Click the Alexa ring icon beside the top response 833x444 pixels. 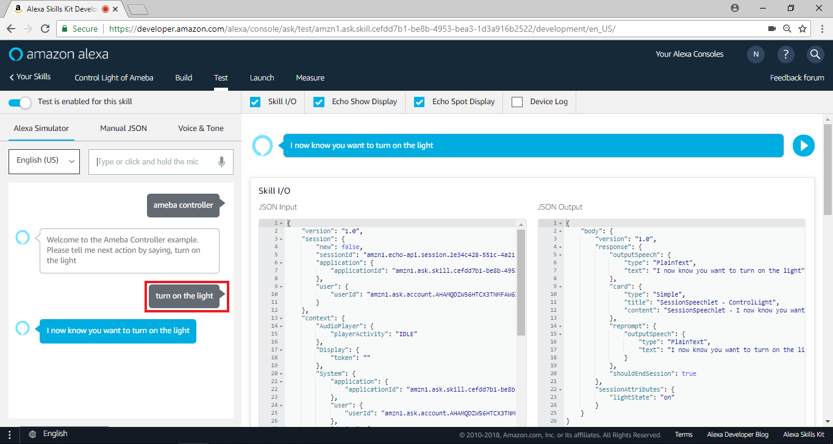(x=262, y=146)
